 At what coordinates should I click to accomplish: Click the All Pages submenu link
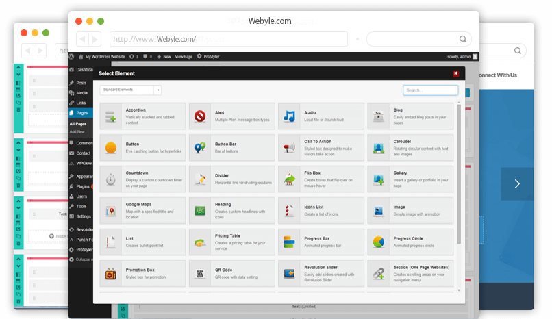coord(78,124)
